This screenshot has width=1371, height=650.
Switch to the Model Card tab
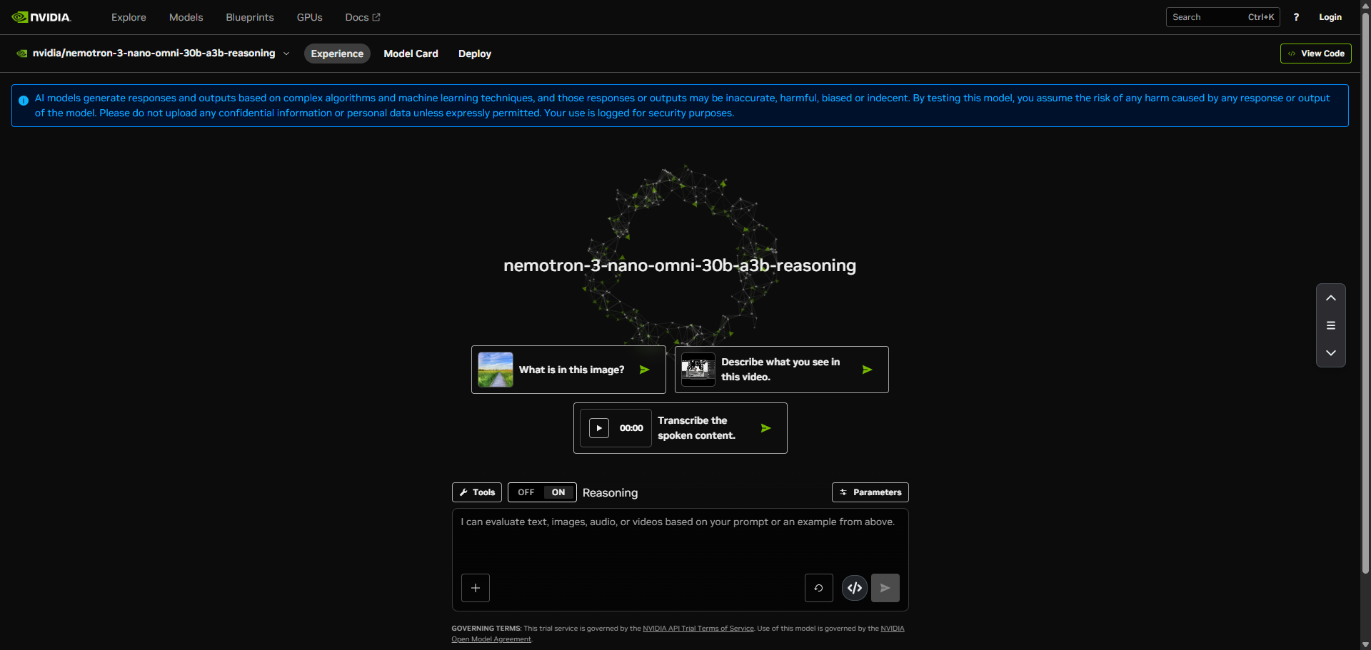(x=411, y=54)
